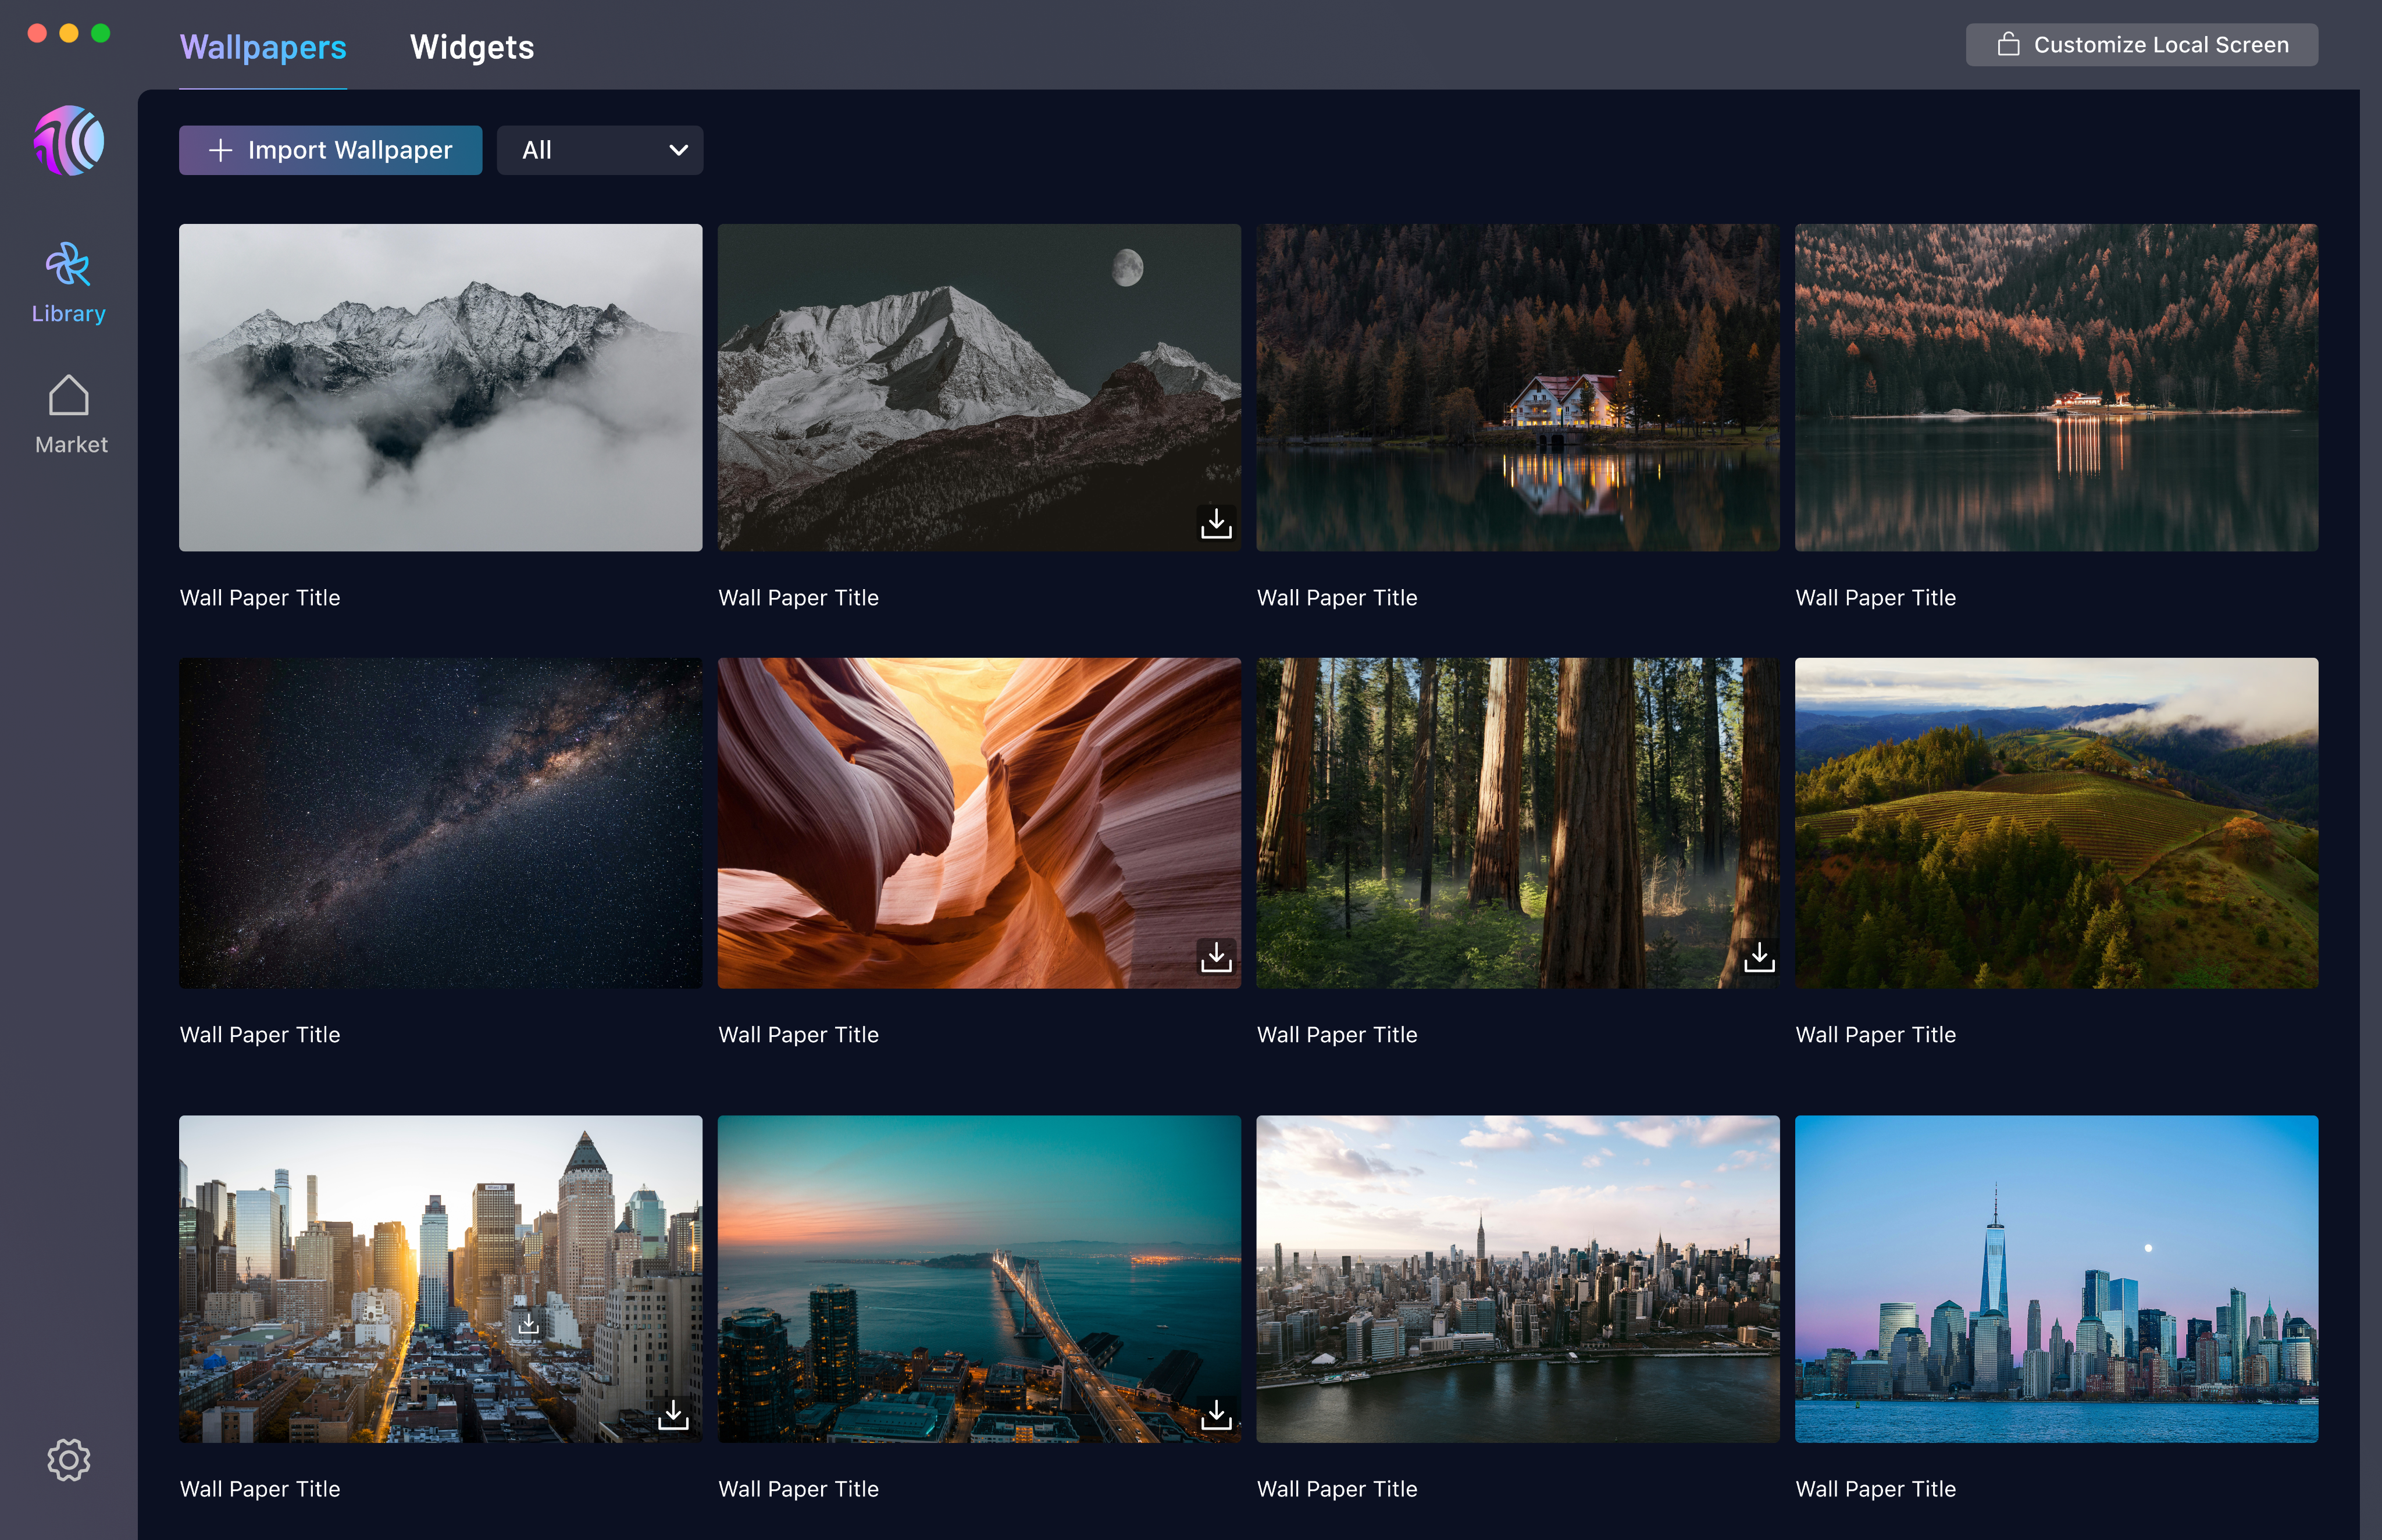This screenshot has height=1540, width=2382.
Task: Download the redwood forest wallpaper
Action: tap(1758, 957)
